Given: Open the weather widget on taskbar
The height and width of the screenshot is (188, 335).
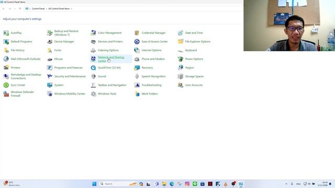Looking at the screenshot, I should pyautogui.click(x=12, y=184).
